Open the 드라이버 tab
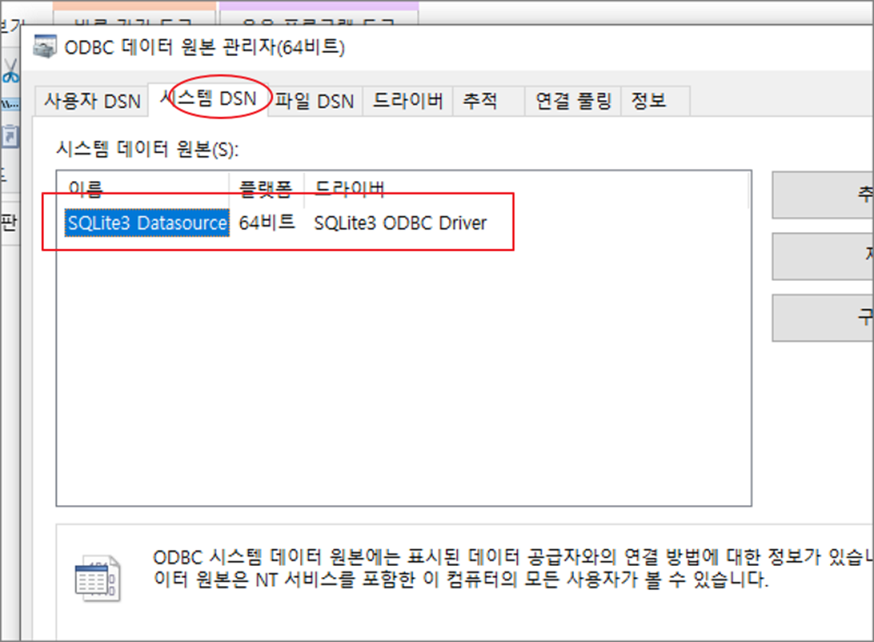The width and height of the screenshot is (874, 642). (x=408, y=102)
